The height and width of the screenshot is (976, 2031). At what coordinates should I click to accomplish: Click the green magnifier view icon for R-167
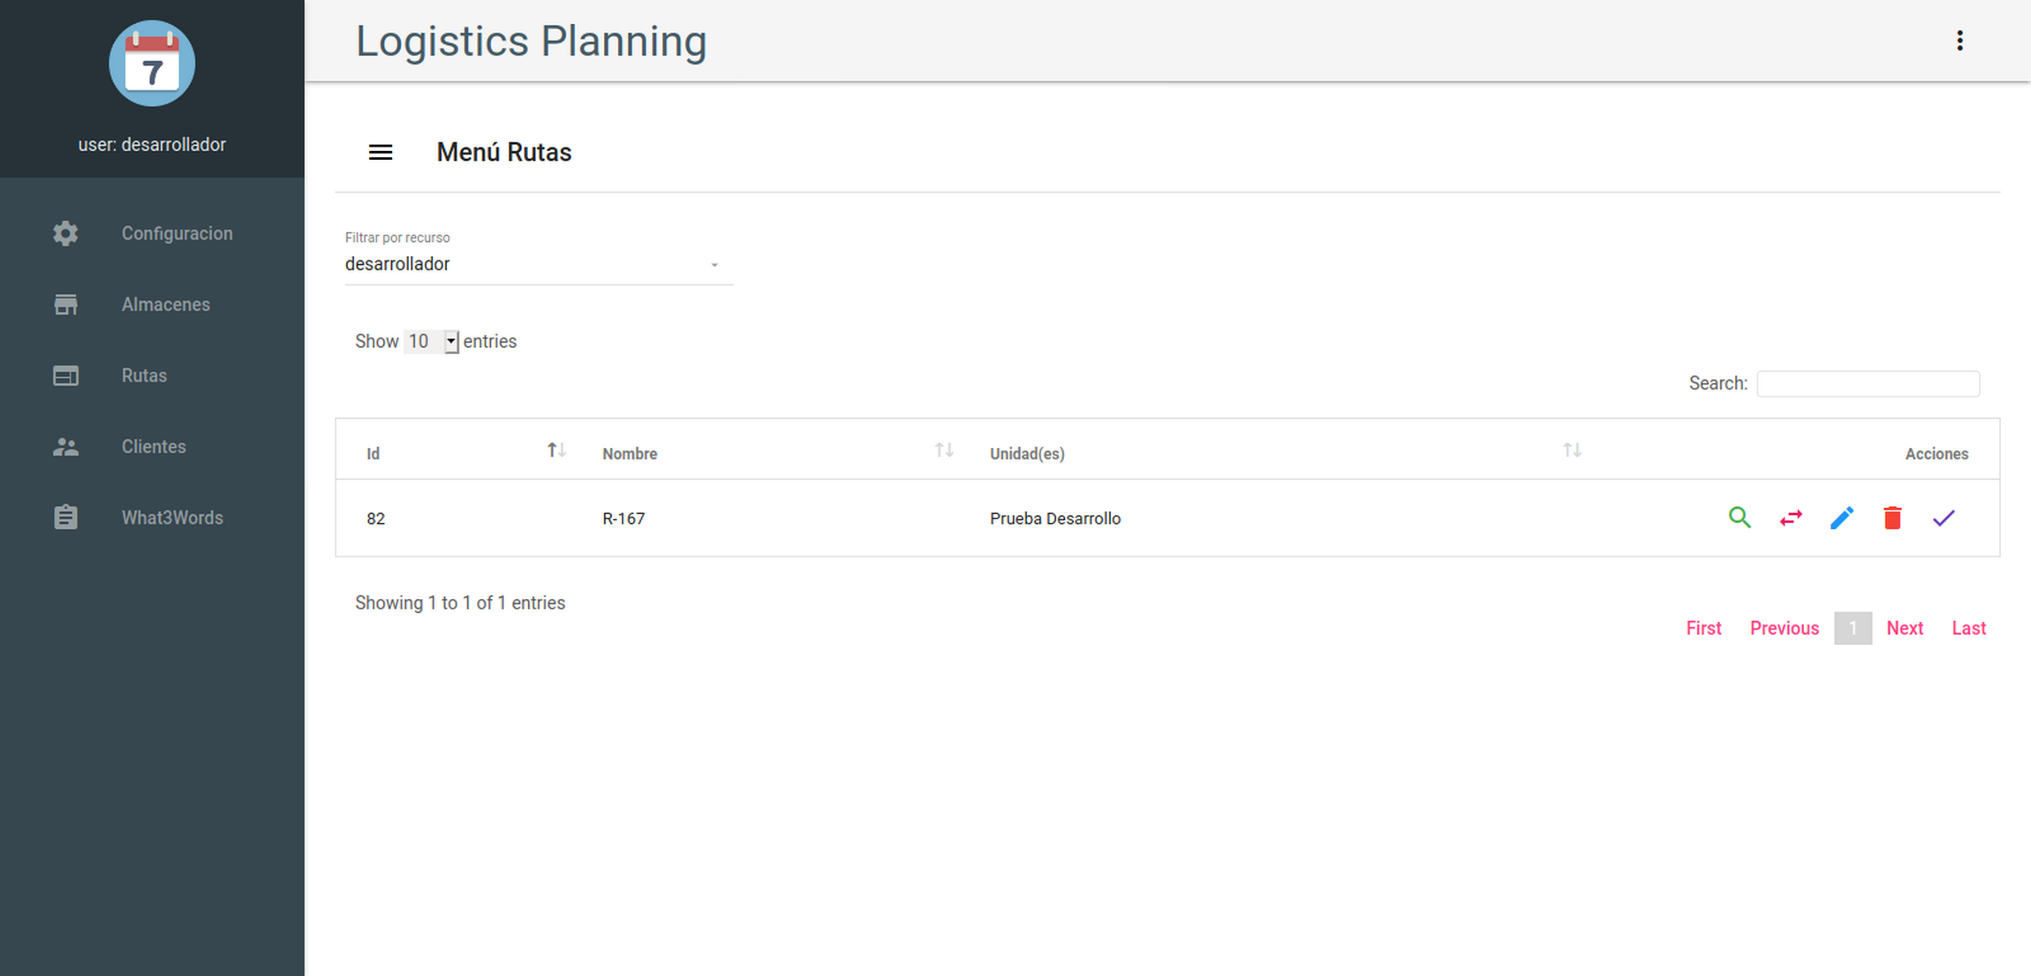1739,518
